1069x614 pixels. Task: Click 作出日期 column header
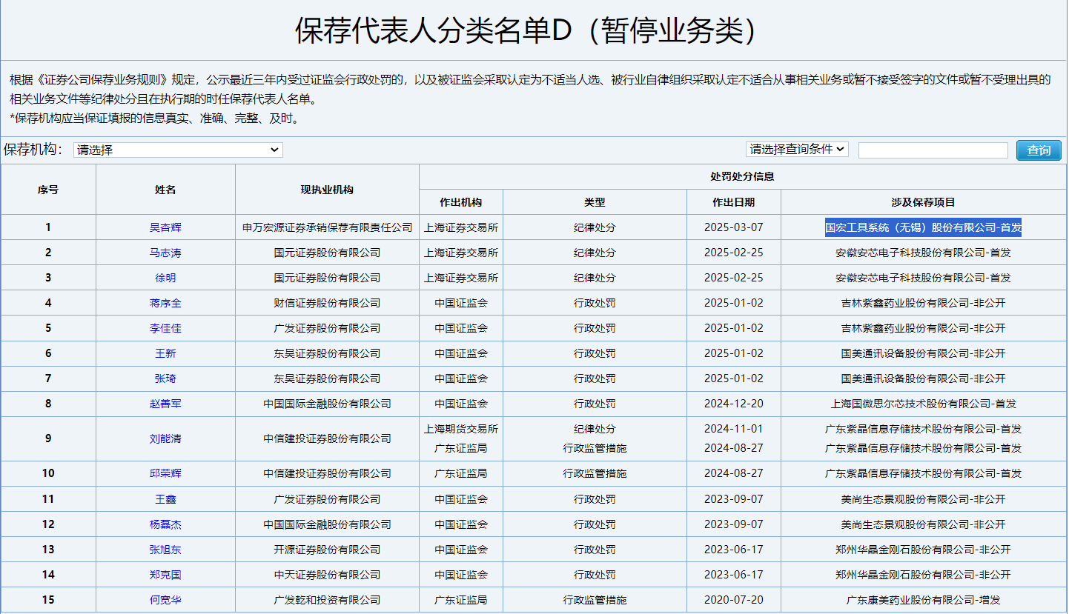[733, 202]
